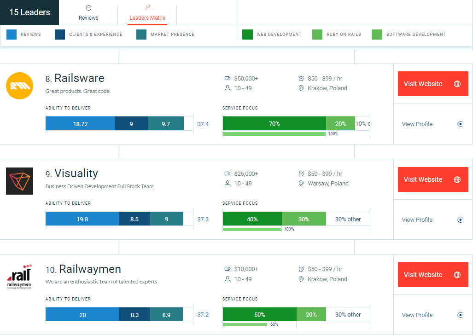Click Visuality total score 37.3

point(203,219)
